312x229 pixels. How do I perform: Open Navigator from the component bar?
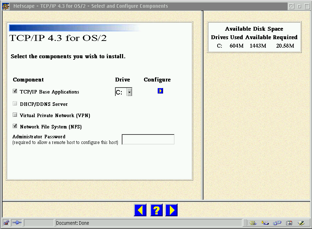click(x=253, y=223)
